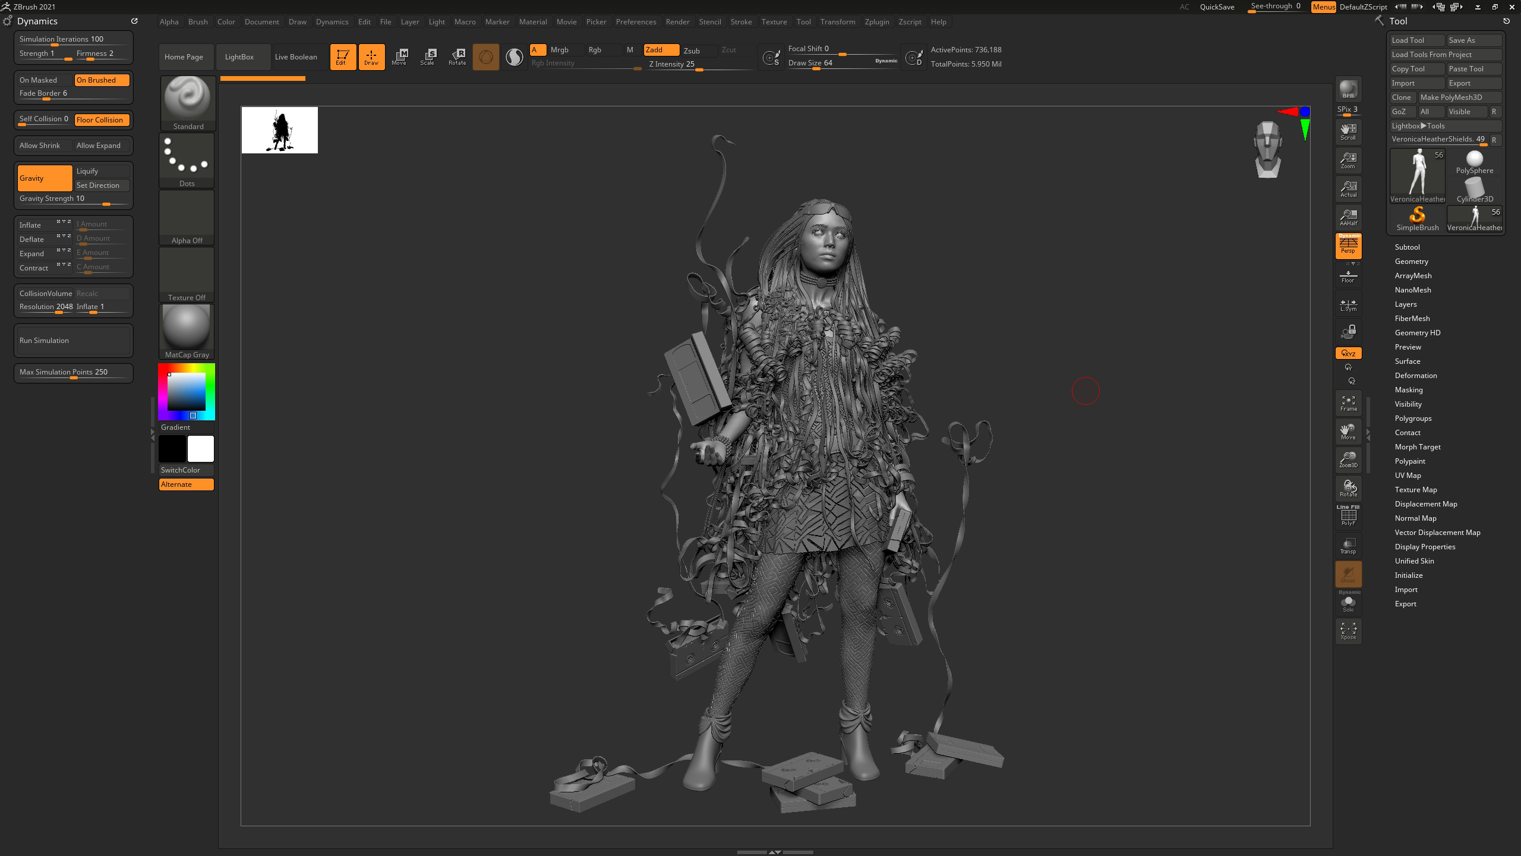
Task: Select the PolySphere tool thumbnail
Action: [1474, 160]
